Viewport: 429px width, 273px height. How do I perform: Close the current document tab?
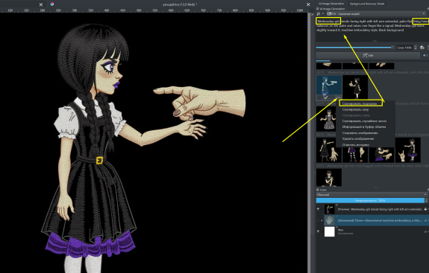[x=308, y=4]
